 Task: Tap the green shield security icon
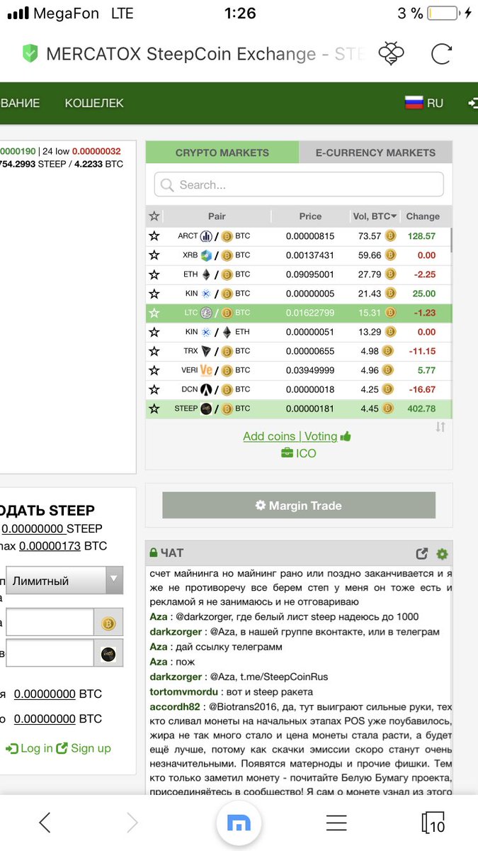30,54
